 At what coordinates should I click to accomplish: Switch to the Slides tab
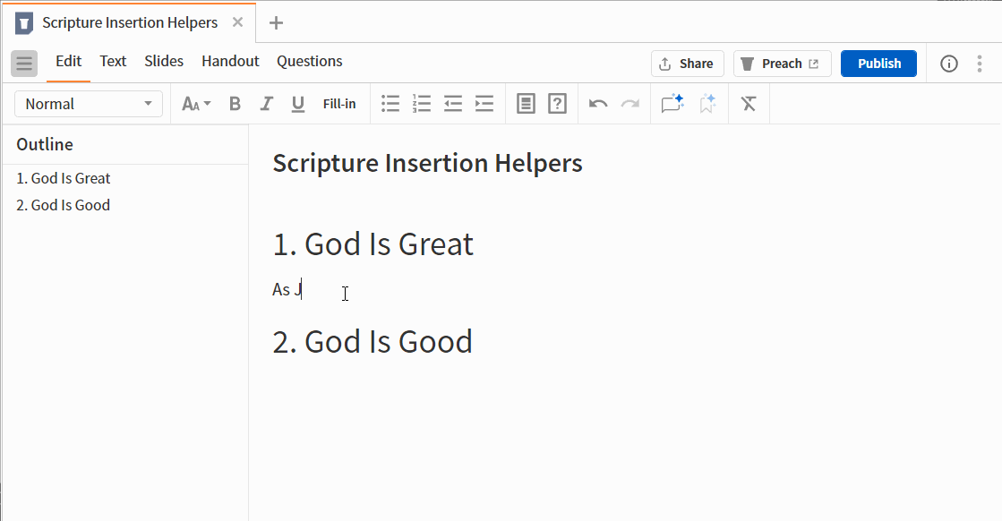point(164,61)
